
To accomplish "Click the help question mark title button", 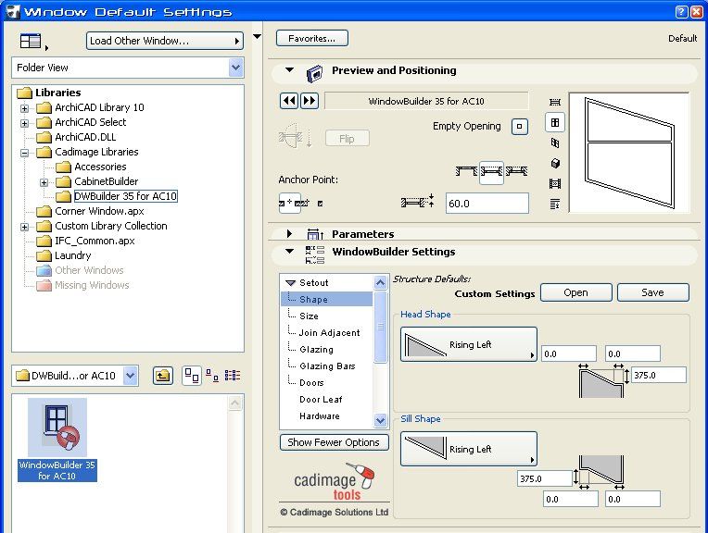I will coord(682,12).
